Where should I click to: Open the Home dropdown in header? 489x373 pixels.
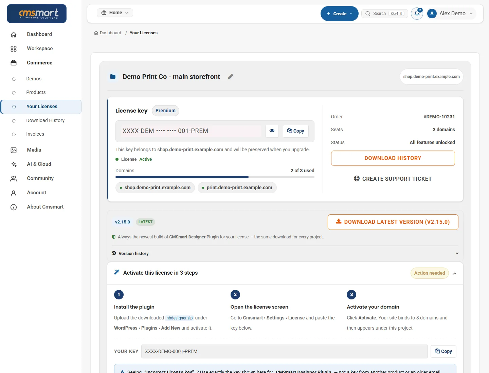pyautogui.click(x=115, y=13)
